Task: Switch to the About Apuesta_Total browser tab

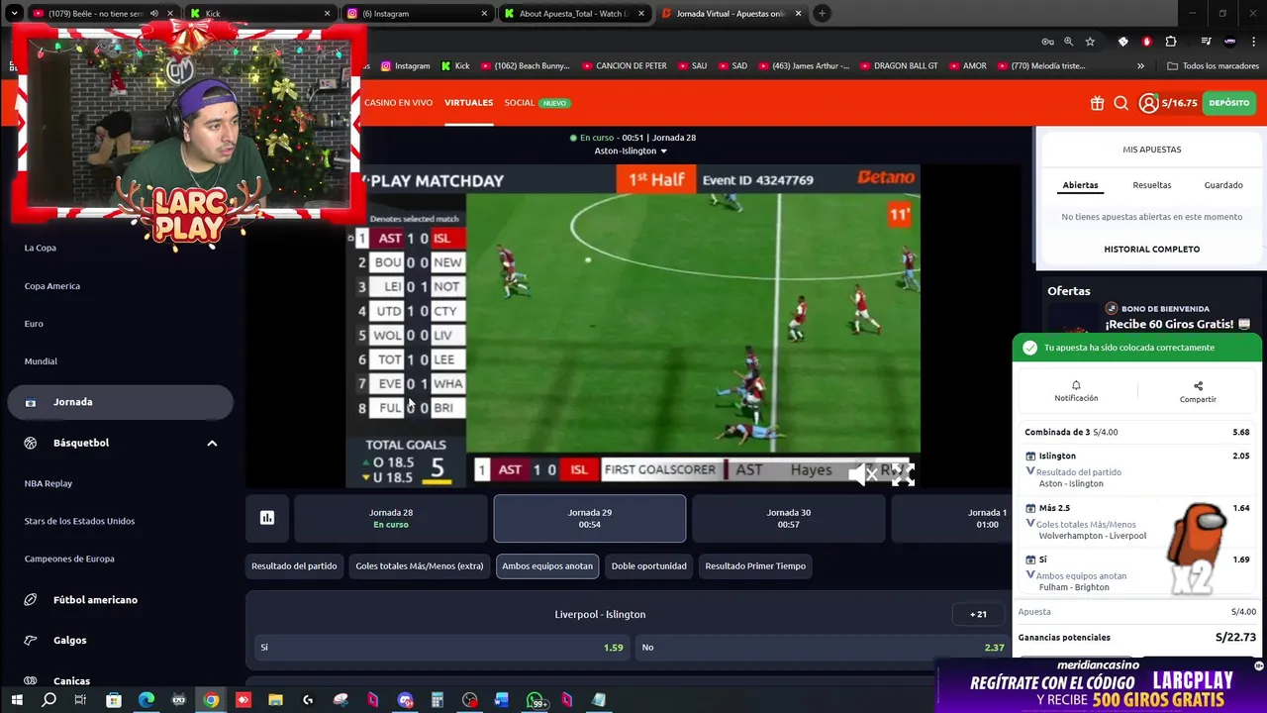Action: (x=574, y=14)
